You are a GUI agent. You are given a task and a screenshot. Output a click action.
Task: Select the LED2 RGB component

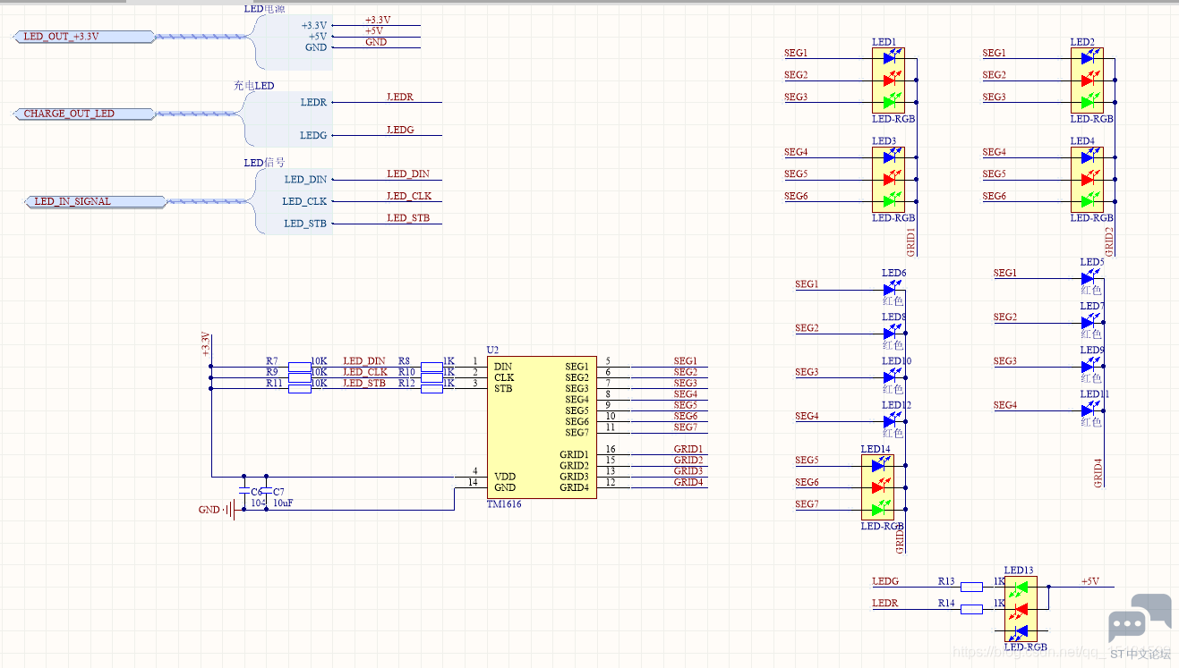[1087, 80]
